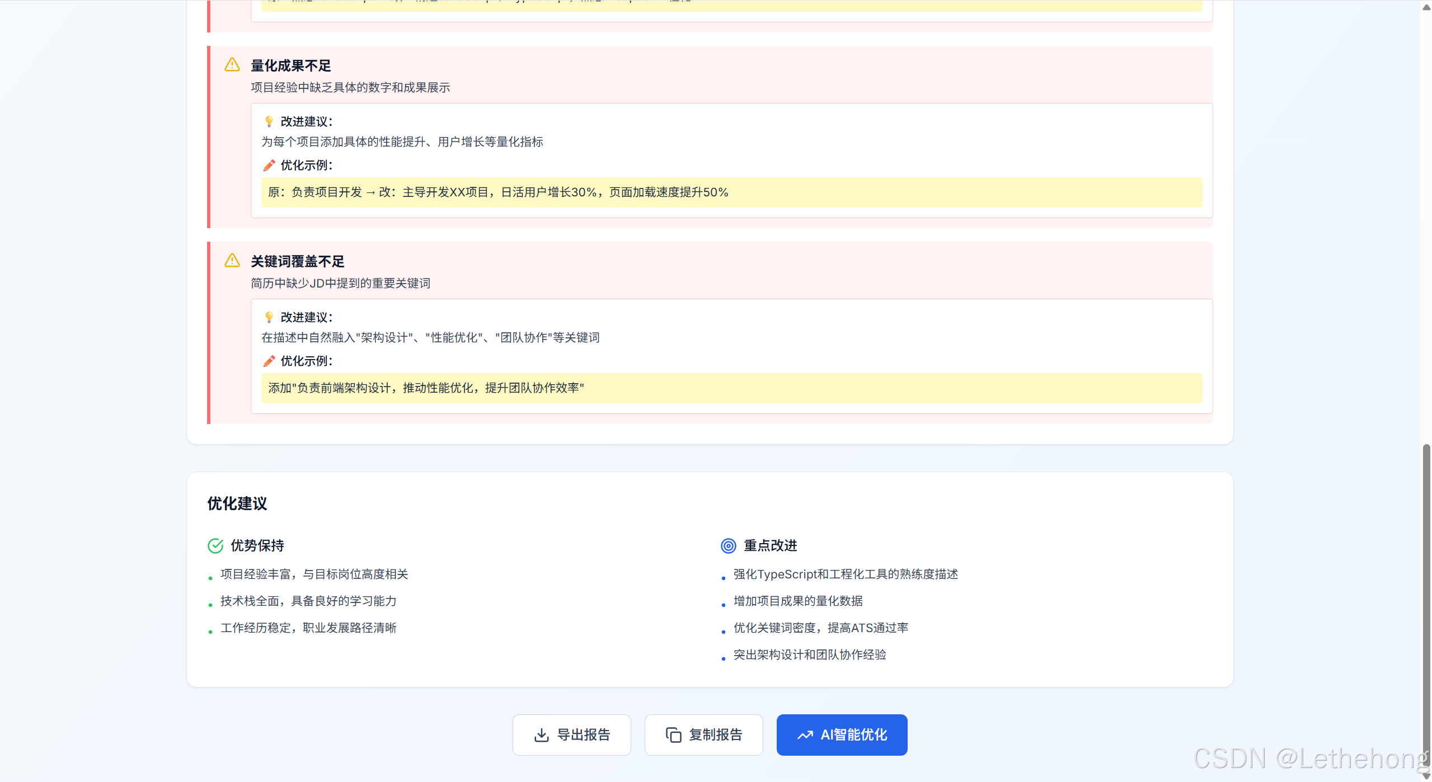Click the 关键词覆盖不足 heading

tap(297, 261)
